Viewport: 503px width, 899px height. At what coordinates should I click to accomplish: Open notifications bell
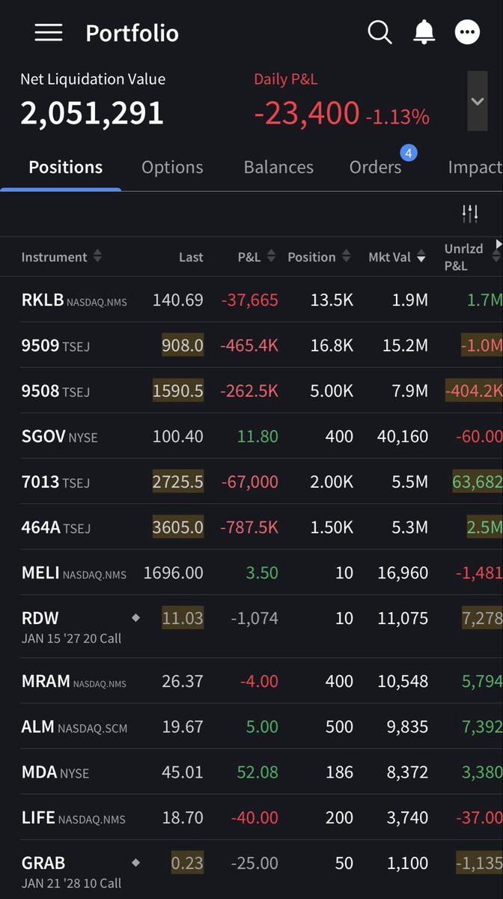tap(424, 32)
